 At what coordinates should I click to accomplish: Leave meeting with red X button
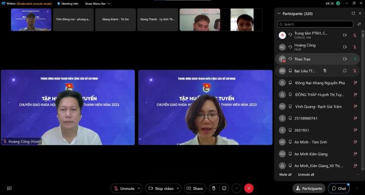pos(249,188)
